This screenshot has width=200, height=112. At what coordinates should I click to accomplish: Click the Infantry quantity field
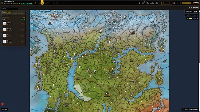click(x=22, y=23)
